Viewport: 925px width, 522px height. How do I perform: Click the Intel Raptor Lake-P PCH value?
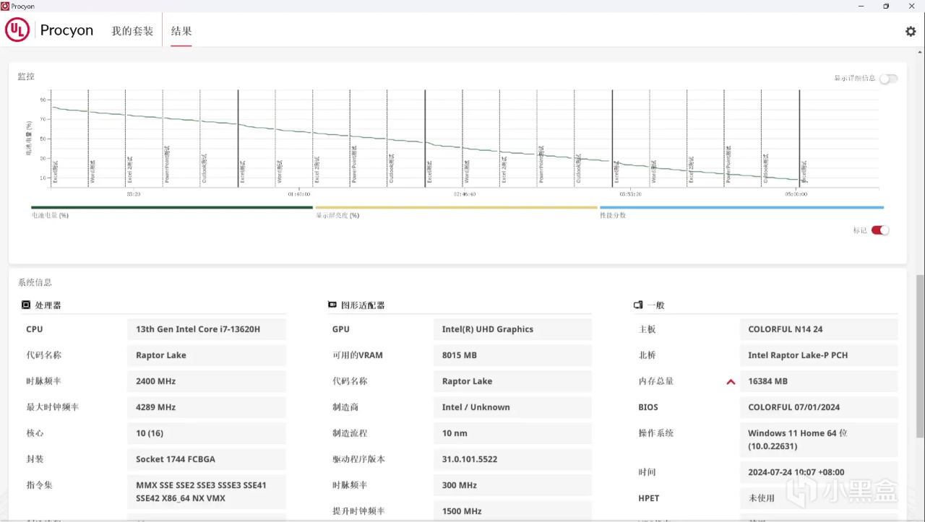click(x=819, y=355)
